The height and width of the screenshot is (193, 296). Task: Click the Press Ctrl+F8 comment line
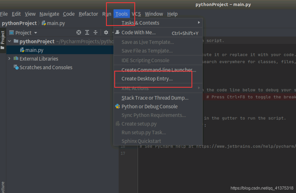251,97
